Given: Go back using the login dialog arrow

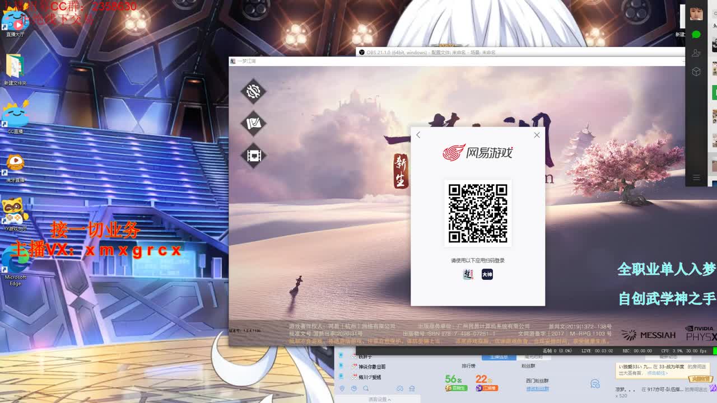Looking at the screenshot, I should tap(418, 135).
